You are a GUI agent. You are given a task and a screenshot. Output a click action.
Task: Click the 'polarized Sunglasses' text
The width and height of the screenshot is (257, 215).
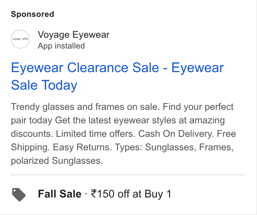pyautogui.click(x=57, y=161)
